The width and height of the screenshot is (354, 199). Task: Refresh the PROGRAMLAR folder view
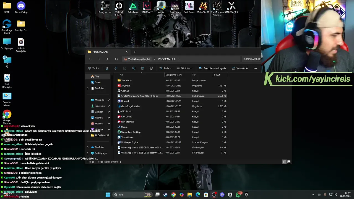point(116,59)
